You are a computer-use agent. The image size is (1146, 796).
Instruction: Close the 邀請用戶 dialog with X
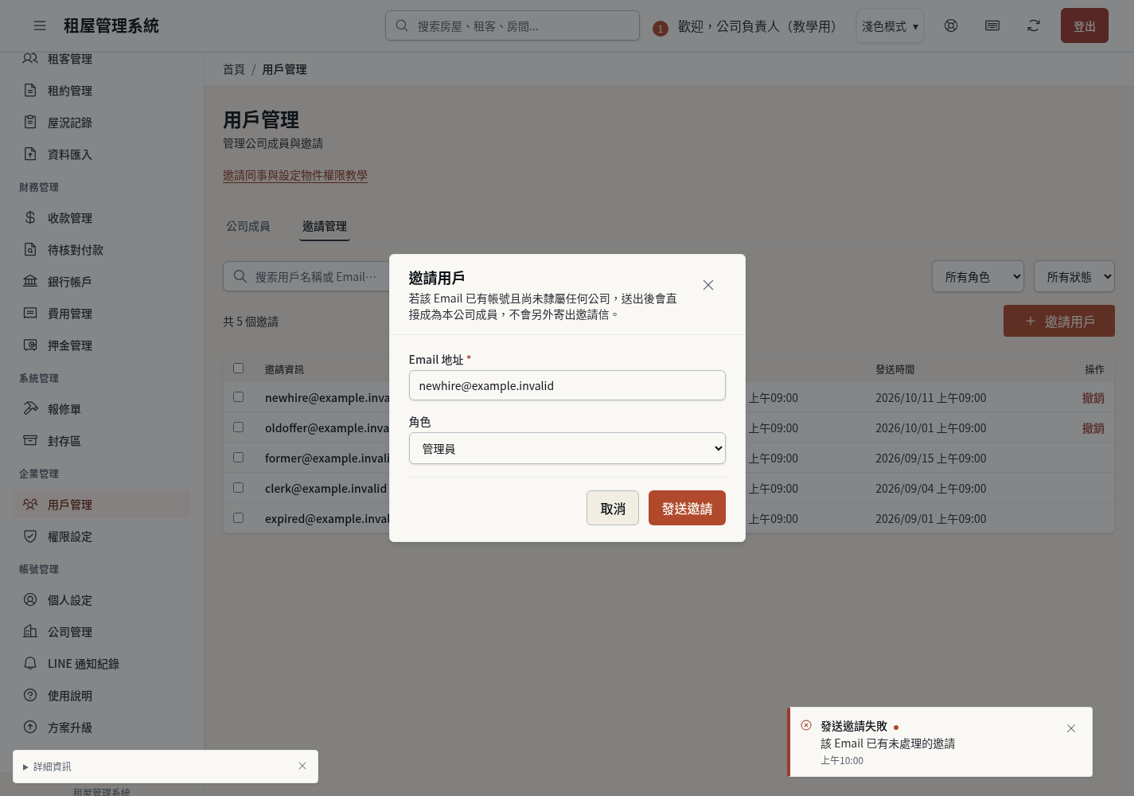click(708, 285)
